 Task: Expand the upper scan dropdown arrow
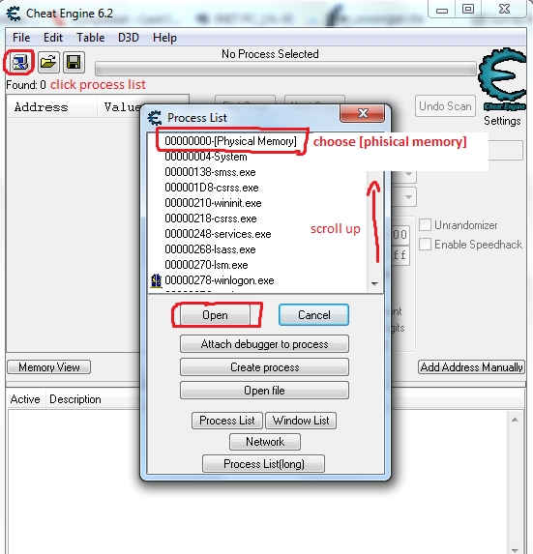[x=408, y=174]
